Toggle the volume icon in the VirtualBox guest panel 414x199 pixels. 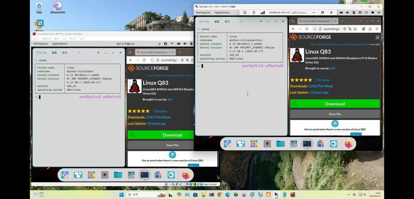[x=185, y=44]
